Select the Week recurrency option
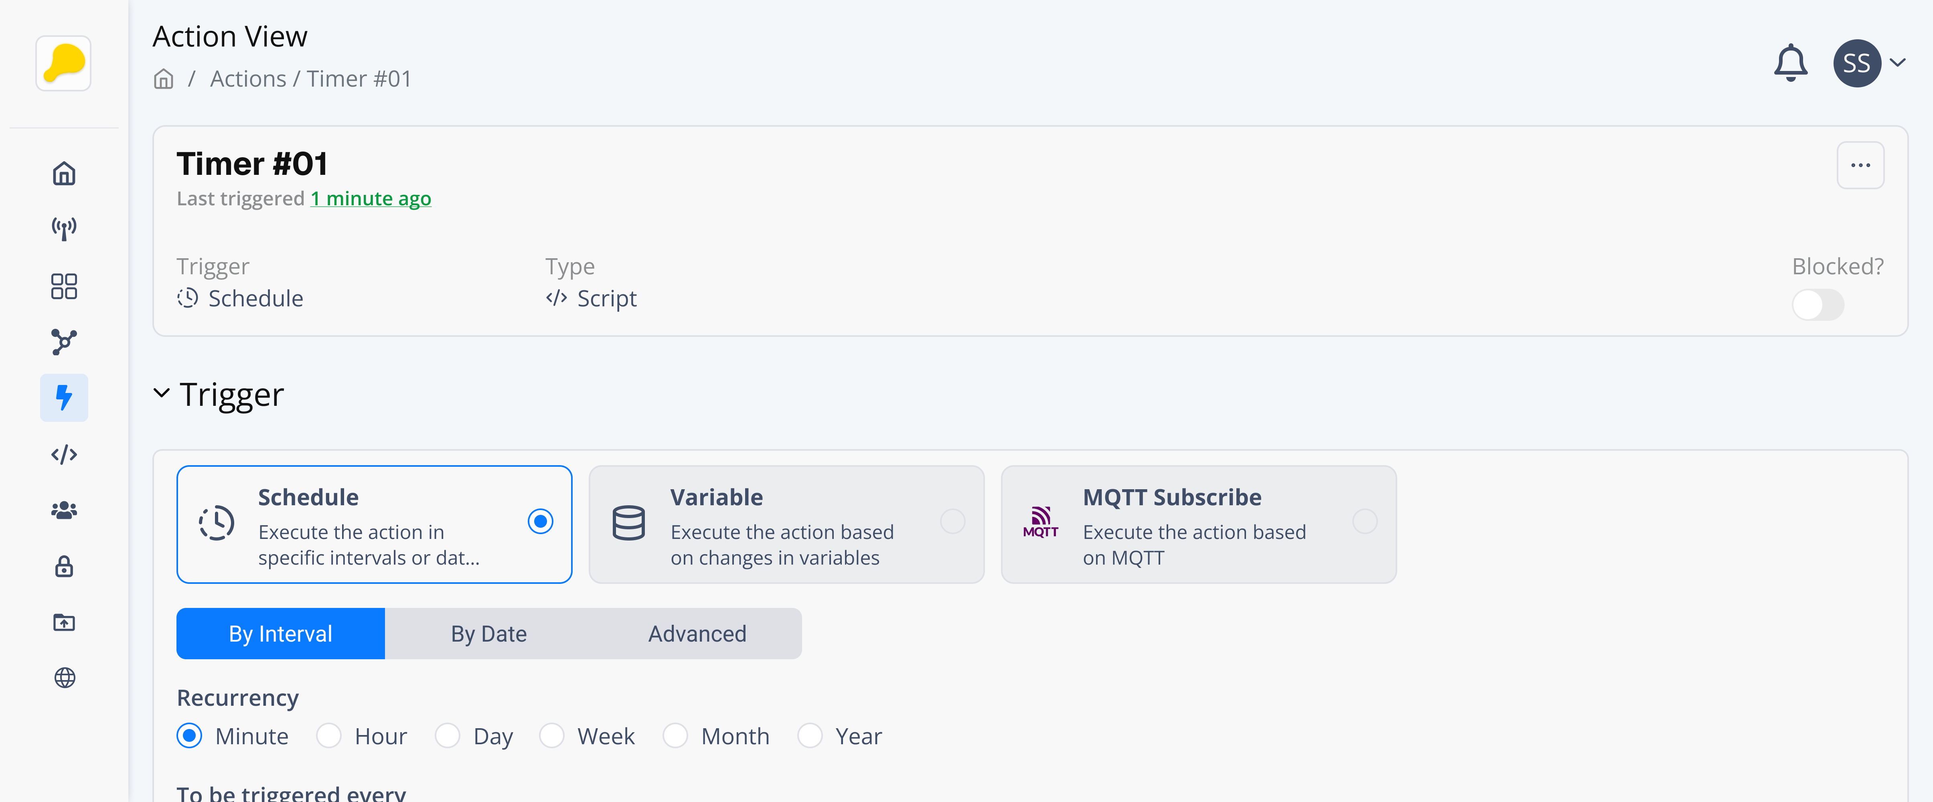This screenshot has width=1933, height=802. (x=551, y=736)
